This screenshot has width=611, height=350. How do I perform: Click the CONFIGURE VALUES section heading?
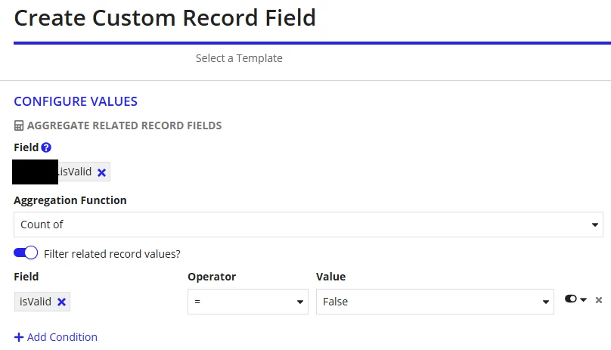[x=76, y=101]
